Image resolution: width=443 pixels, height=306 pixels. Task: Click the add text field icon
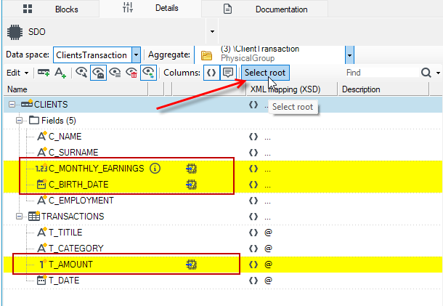60,73
